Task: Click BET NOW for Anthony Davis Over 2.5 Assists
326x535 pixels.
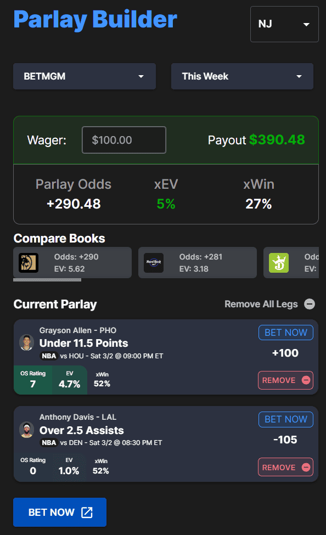Action: click(x=286, y=419)
